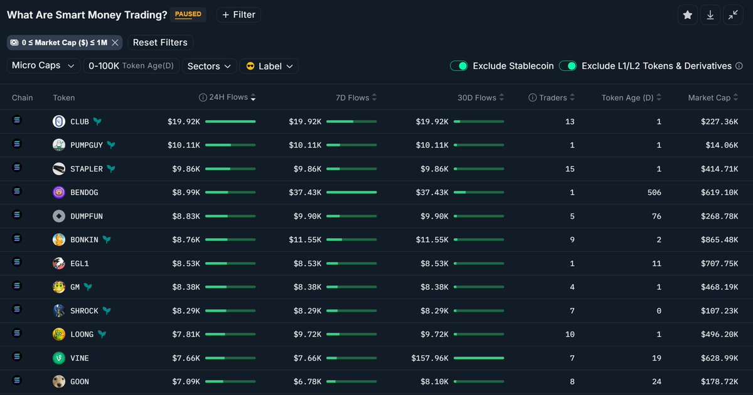Image resolution: width=753 pixels, height=395 pixels.
Task: Click the collapse view icon top right
Action: click(733, 14)
